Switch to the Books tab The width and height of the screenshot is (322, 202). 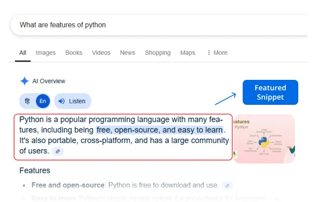click(74, 53)
